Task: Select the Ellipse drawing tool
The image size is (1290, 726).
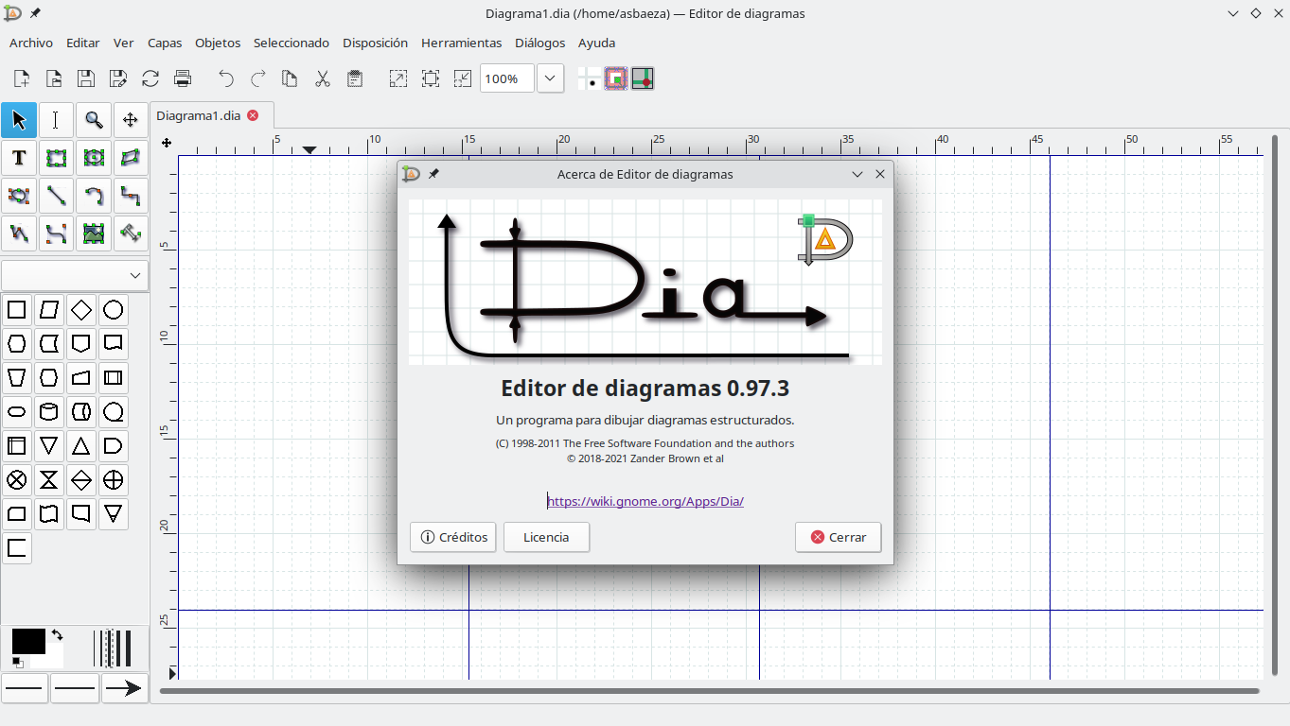Action: coord(94,158)
